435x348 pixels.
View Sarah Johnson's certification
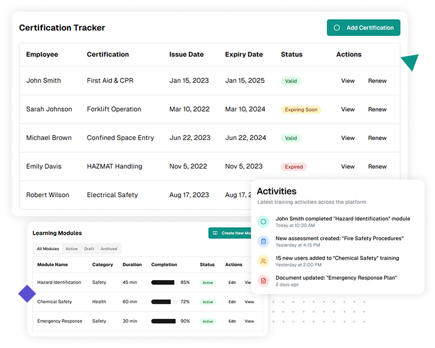(348, 109)
